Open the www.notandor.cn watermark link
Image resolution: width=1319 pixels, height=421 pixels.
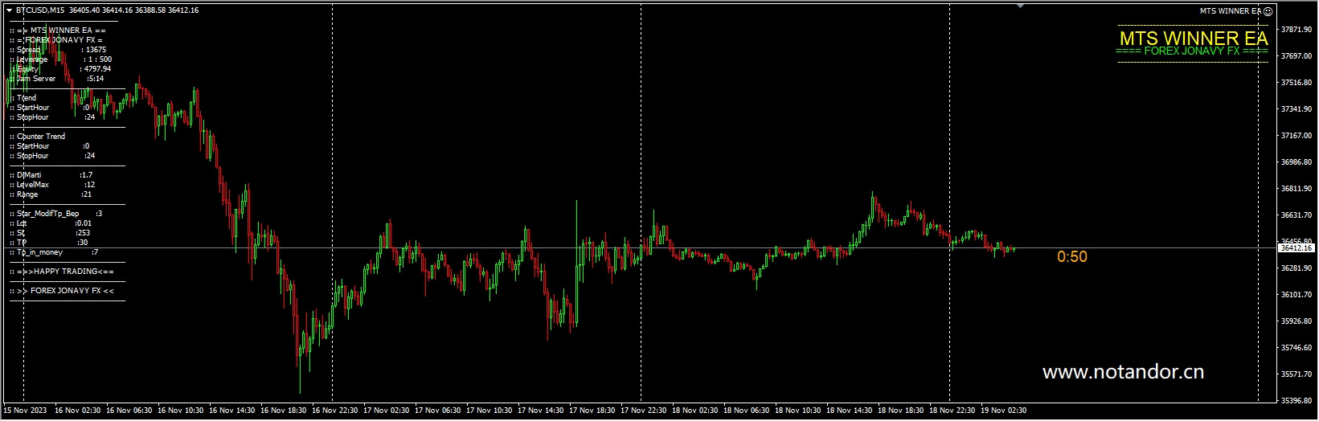click(x=1122, y=372)
